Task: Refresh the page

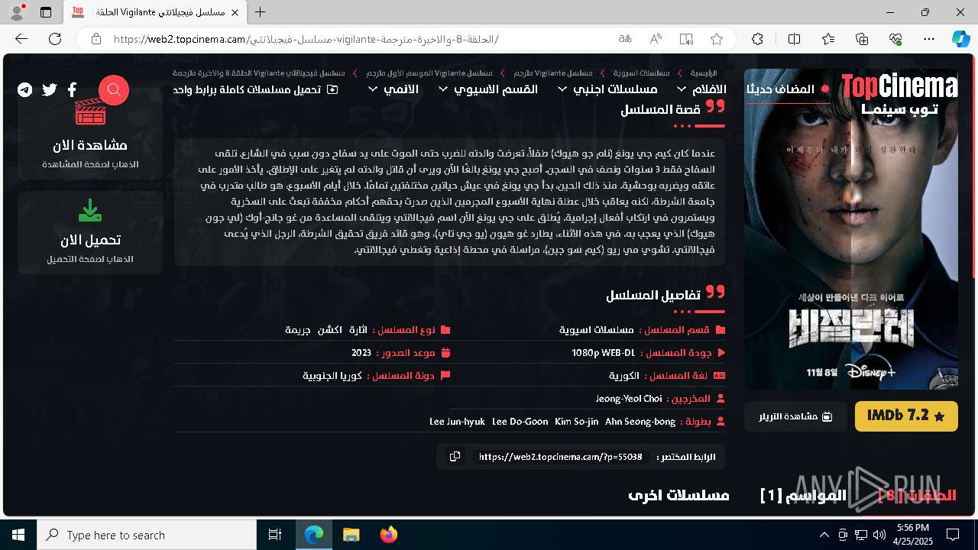Action: (55, 39)
